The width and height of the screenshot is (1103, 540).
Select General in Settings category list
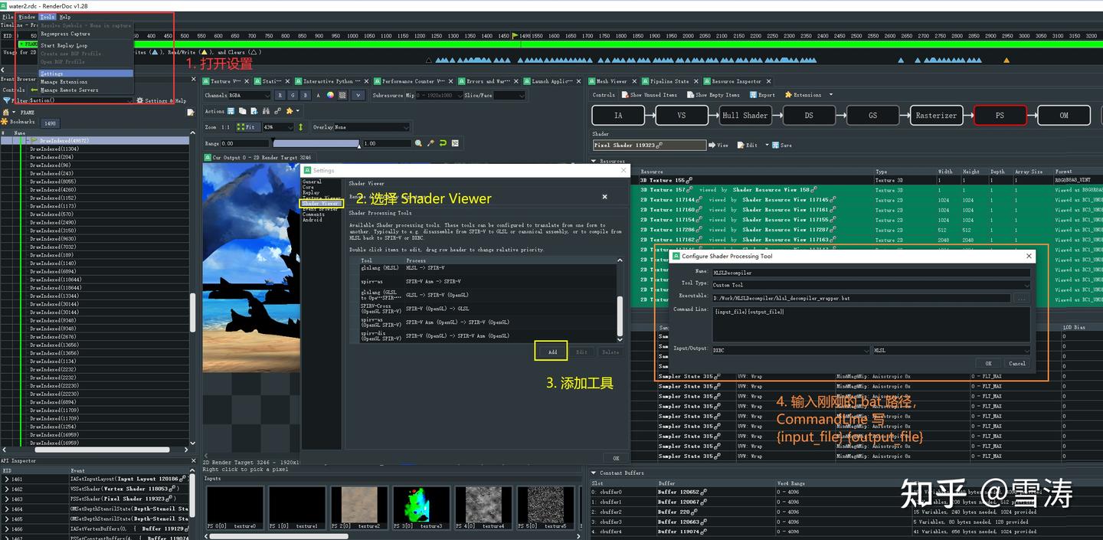point(313,182)
